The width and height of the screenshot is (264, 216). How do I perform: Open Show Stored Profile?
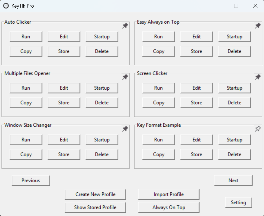[x=96, y=207]
